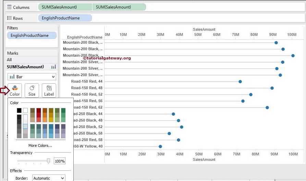Image resolution: width=306 pixels, height=181 pixels.
Task: Select the first Mountain-200 Silver row label
Action: [x=83, y=62]
